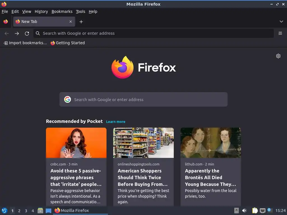The width and height of the screenshot is (287, 215).
Task: Open a new tab with plus button
Action: [x=81, y=22]
